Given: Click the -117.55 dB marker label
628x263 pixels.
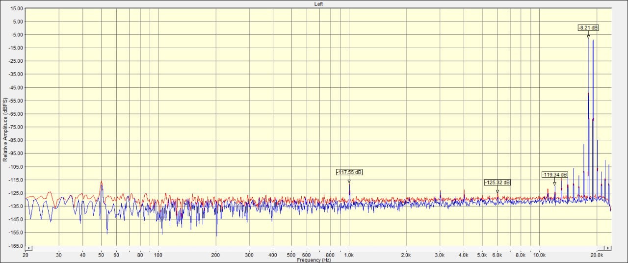Looking at the screenshot, I should [x=349, y=172].
